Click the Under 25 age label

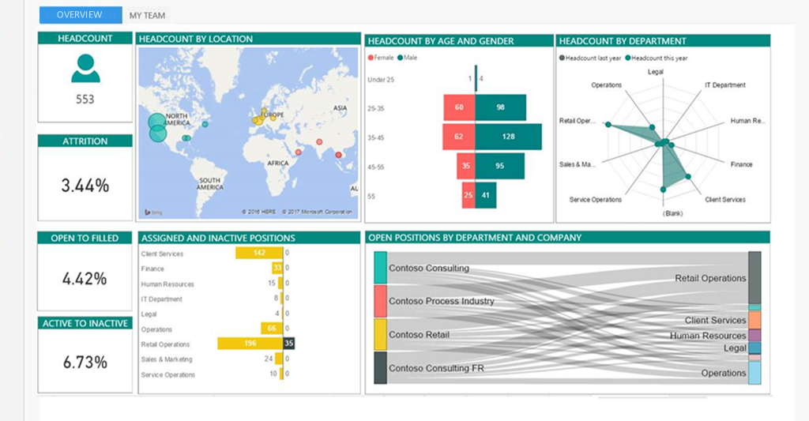[381, 80]
